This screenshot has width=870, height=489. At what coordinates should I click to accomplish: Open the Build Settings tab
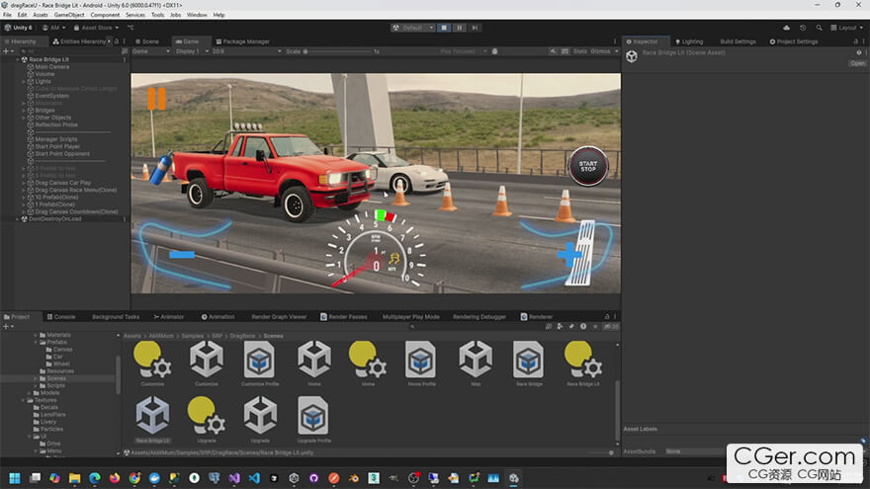(738, 41)
